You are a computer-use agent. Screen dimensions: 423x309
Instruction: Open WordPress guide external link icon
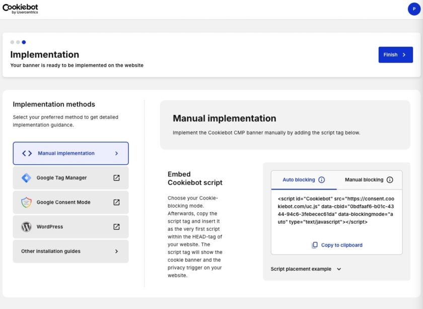click(x=116, y=227)
